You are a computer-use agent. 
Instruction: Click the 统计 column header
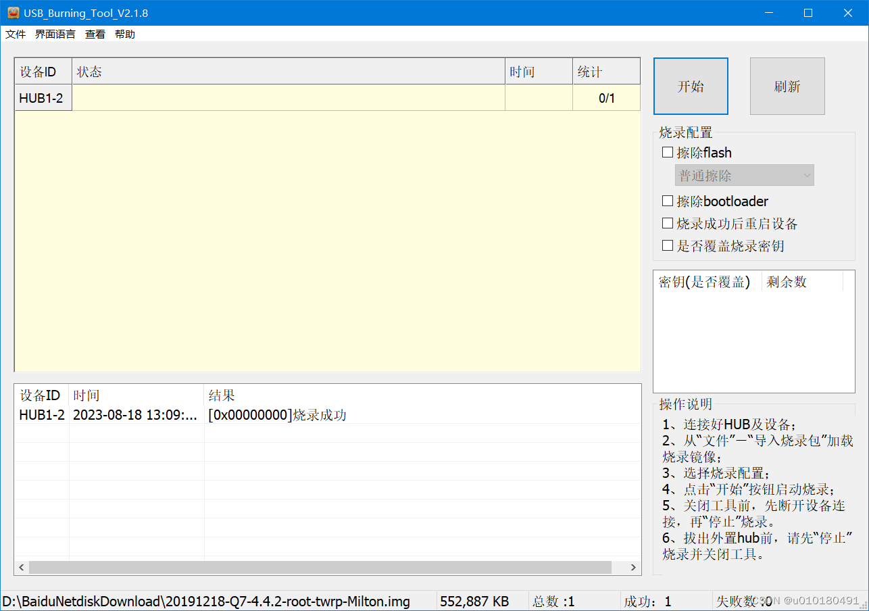(x=605, y=72)
